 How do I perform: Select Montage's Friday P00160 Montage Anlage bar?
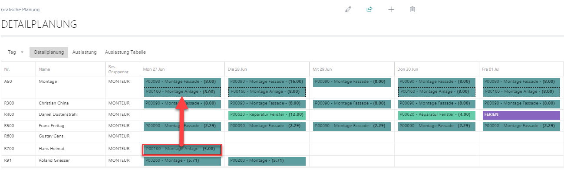click(521, 92)
